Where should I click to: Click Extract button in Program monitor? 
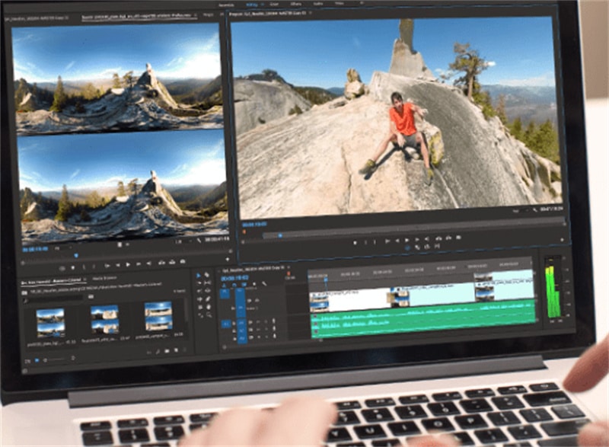pos(448,238)
